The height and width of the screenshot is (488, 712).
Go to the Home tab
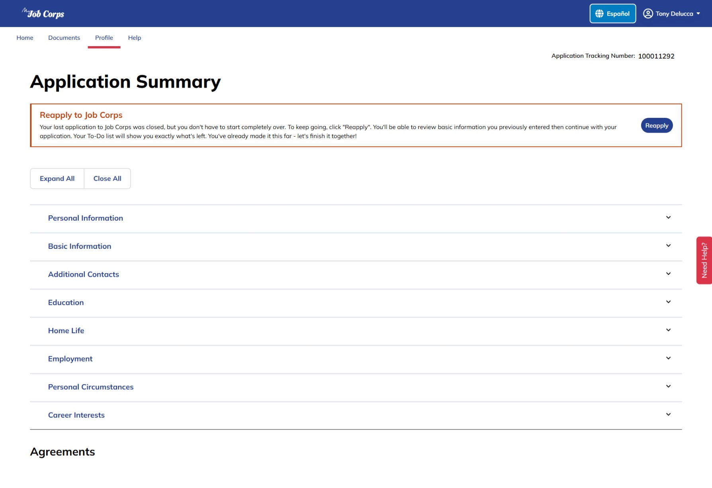point(25,38)
